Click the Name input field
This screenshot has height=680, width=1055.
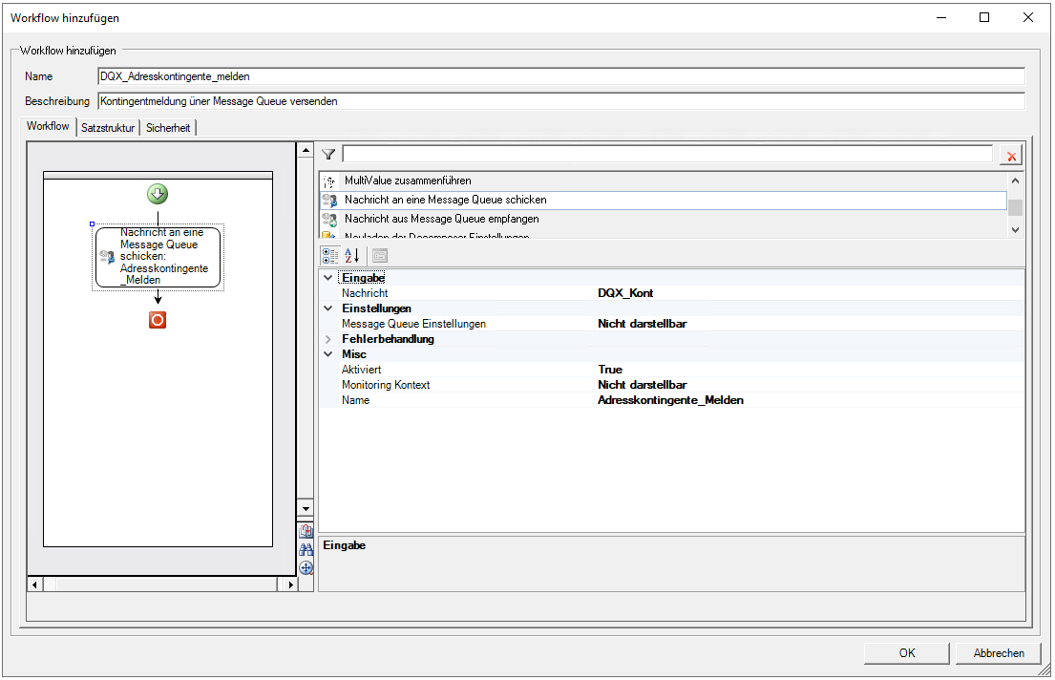coord(561,76)
